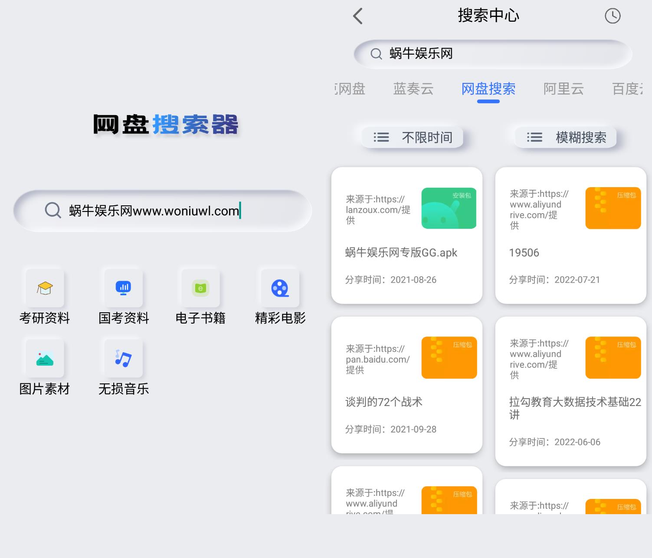This screenshot has width=652, height=558.
Task: Expand the 模糊搜索 search mode filter
Action: (566, 138)
